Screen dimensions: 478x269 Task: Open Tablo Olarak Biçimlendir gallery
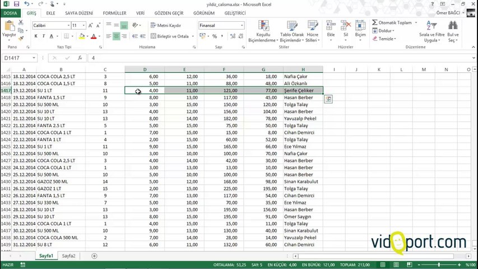(x=292, y=31)
